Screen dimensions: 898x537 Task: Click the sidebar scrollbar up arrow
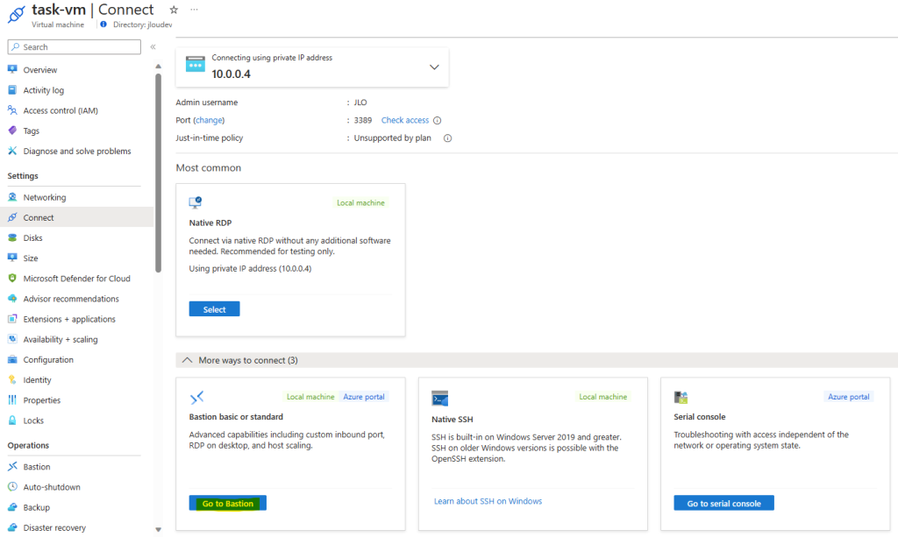158,67
